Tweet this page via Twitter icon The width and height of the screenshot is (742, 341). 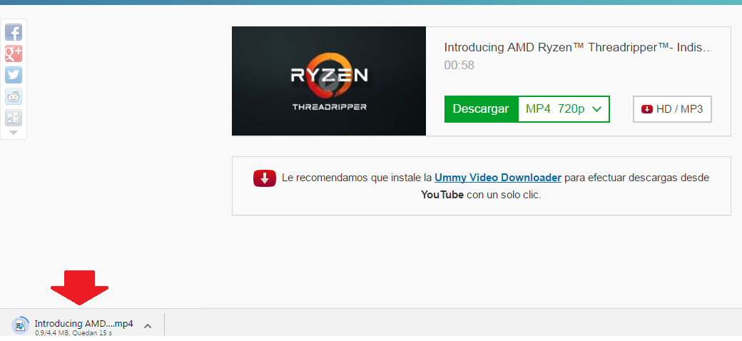click(14, 75)
